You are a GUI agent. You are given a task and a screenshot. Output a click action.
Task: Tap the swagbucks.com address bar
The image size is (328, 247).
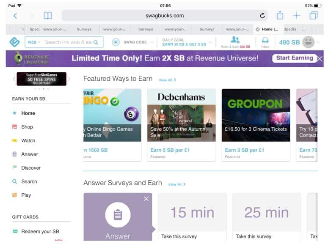coord(165,16)
